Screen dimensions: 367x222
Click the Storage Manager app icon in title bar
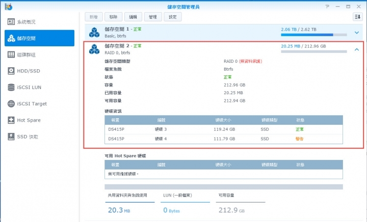point(9,7)
